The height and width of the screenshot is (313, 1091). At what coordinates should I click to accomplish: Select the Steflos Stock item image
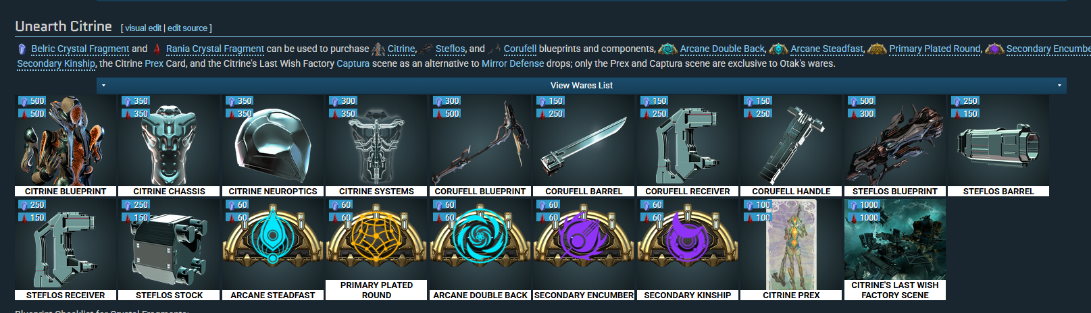[169, 244]
